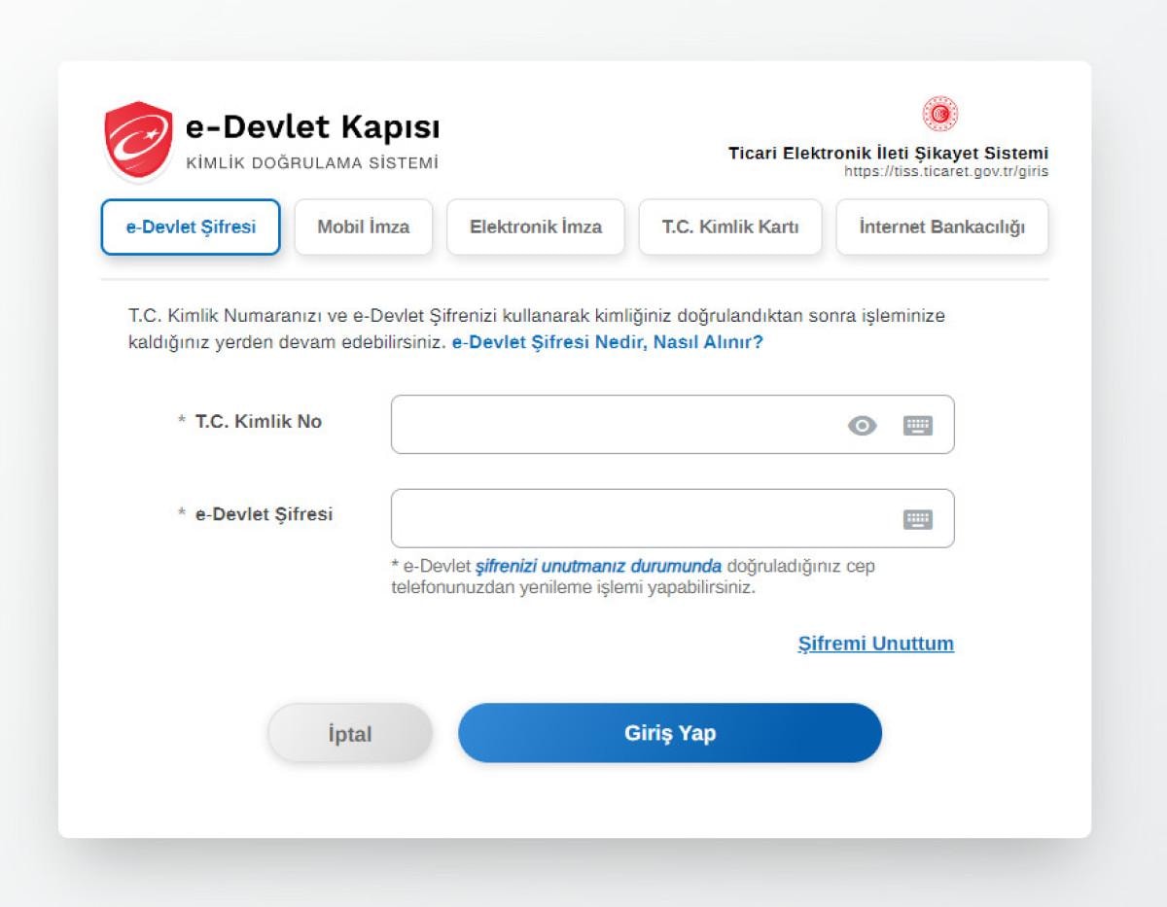Open the İnternet Bankacılığı login tab
This screenshot has height=907, width=1167.
[941, 227]
